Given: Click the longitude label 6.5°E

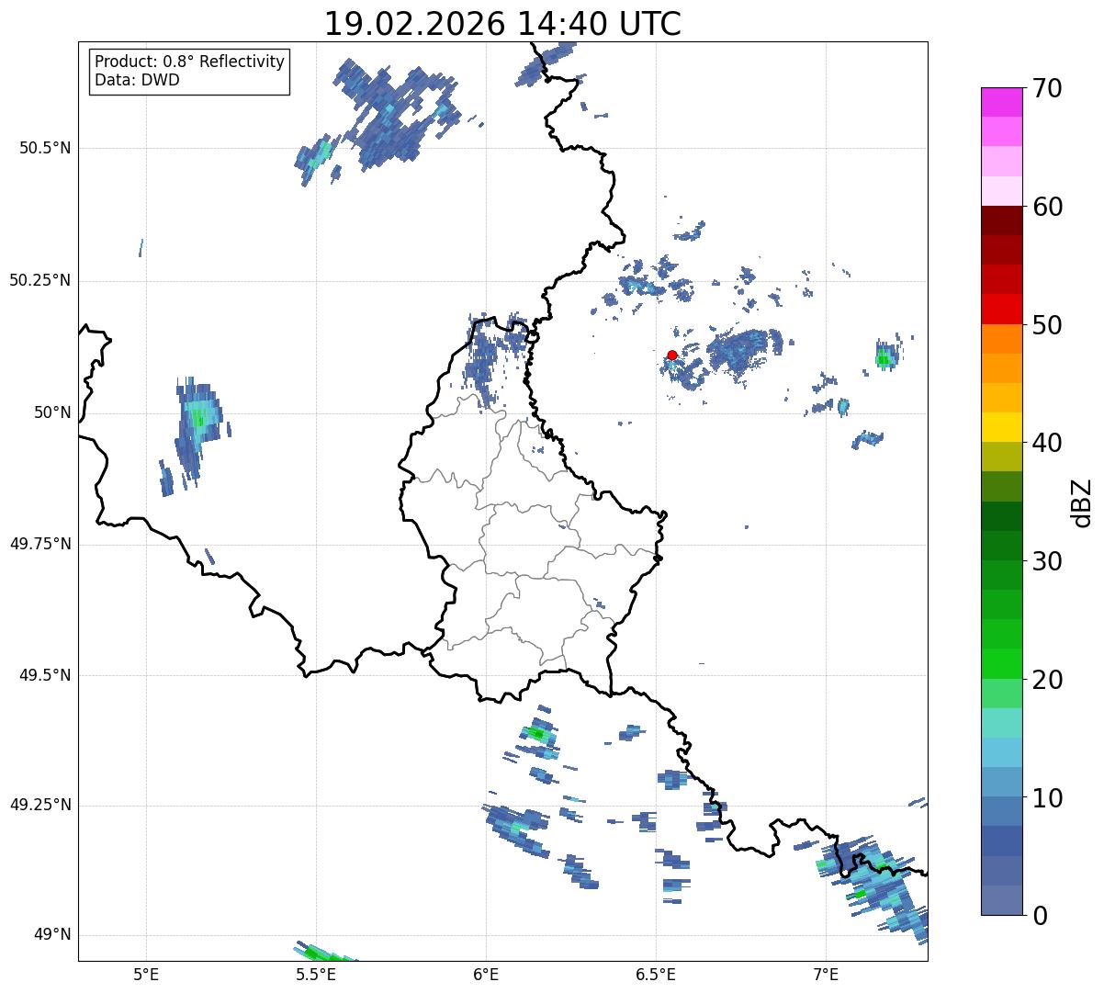Looking at the screenshot, I should [656, 974].
